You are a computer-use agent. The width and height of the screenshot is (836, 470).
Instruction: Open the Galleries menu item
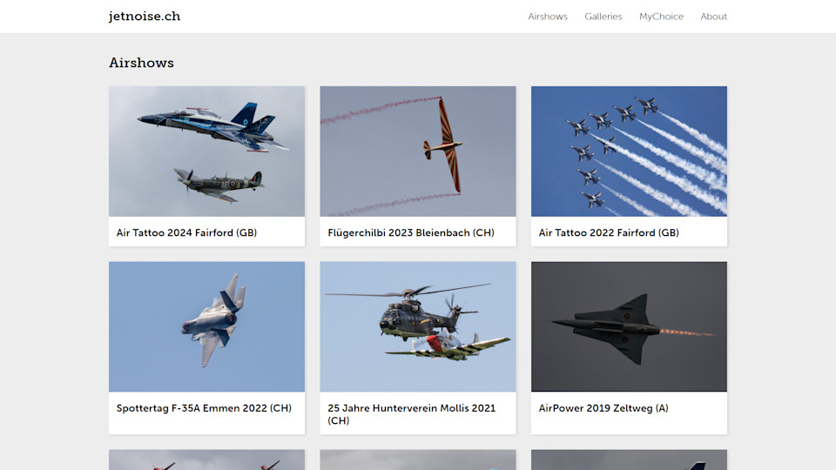(x=603, y=17)
